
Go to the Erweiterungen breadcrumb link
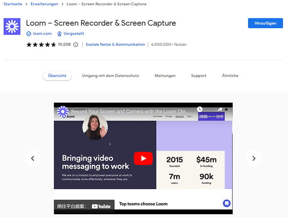44,4
